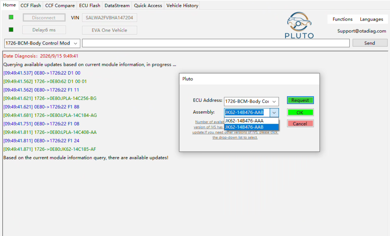Switch to the Home tab
Image resolution: width=390 pixels, height=236 pixels.
pos(9,5)
